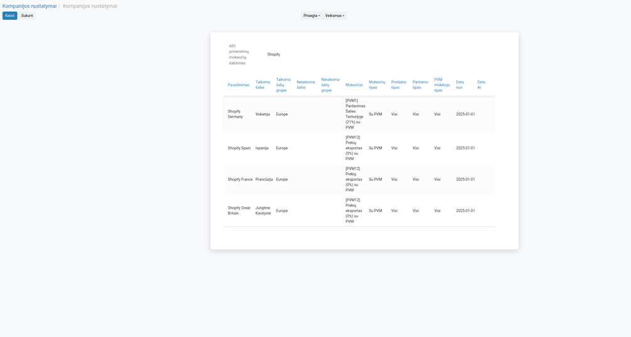Viewport: 631px width, 337px height.
Task: Click Europe in Shopify Spain row
Action: pyautogui.click(x=282, y=148)
